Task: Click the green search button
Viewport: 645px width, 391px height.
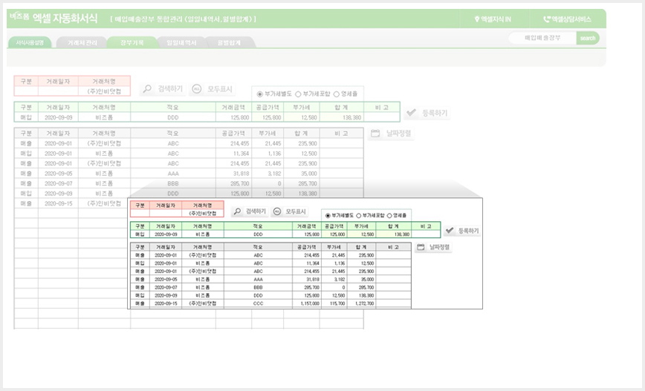Action: tap(587, 38)
